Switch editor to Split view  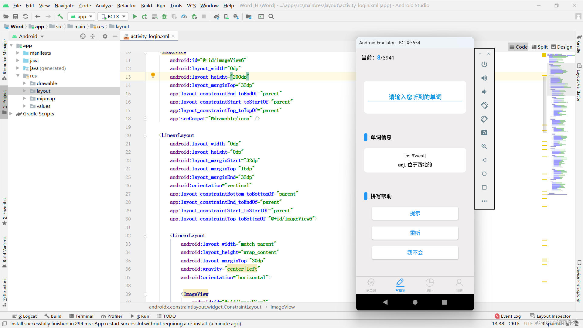point(540,47)
